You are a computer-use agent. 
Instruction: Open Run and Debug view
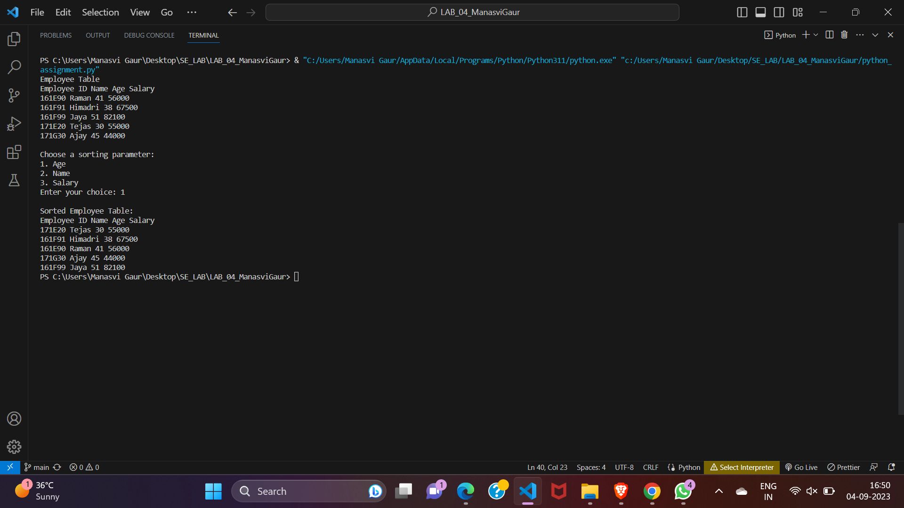pyautogui.click(x=14, y=124)
